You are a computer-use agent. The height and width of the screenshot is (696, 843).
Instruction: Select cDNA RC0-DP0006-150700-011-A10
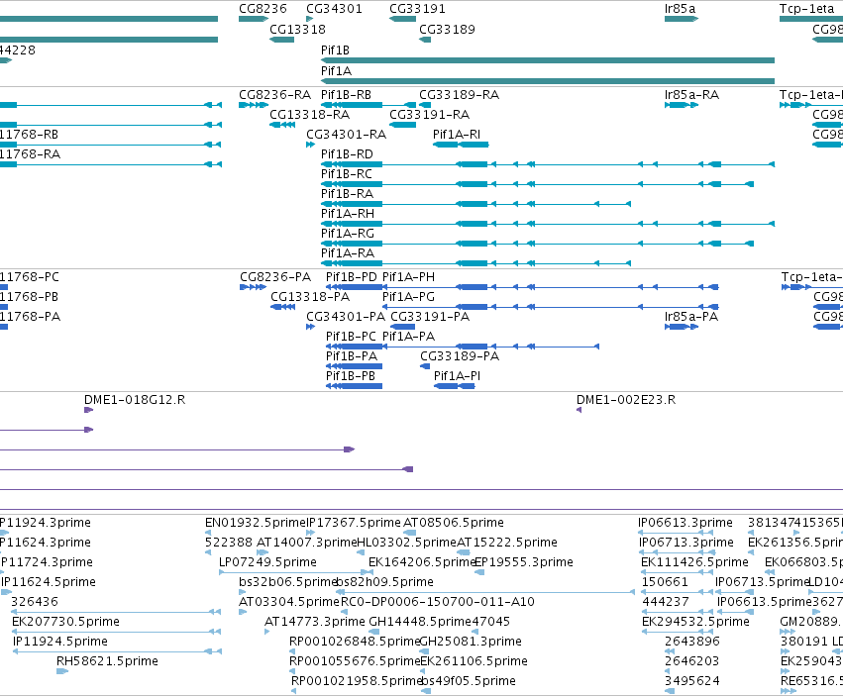click(x=438, y=602)
